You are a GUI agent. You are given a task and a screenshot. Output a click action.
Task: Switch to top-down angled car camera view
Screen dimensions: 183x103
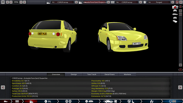[x=175, y=21]
